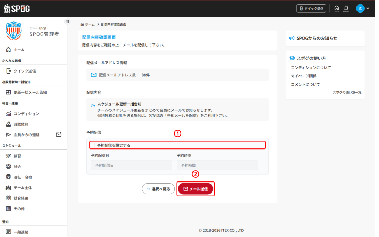379x237 pixels.
Task: Click the SPOGからのお知らせ megaphone icon
Action: pyautogui.click(x=292, y=38)
